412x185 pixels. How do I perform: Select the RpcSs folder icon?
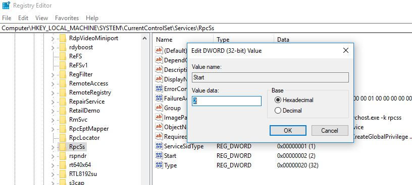[x=63, y=147]
